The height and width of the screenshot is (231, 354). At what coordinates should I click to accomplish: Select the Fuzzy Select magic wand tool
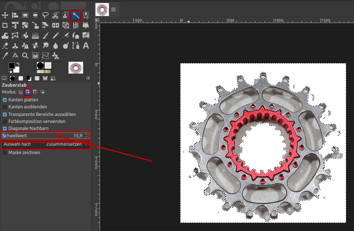click(x=76, y=16)
